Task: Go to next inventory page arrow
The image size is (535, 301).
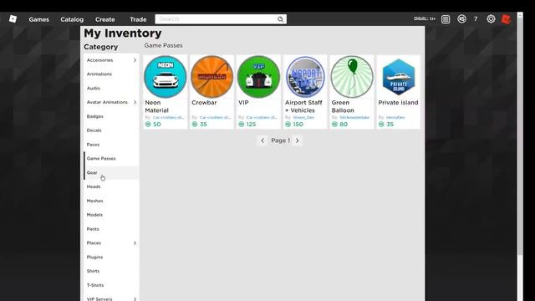Action: (298, 140)
